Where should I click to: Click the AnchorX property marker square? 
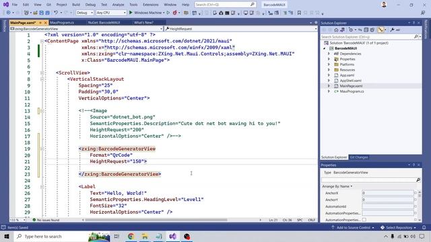tap(416, 193)
